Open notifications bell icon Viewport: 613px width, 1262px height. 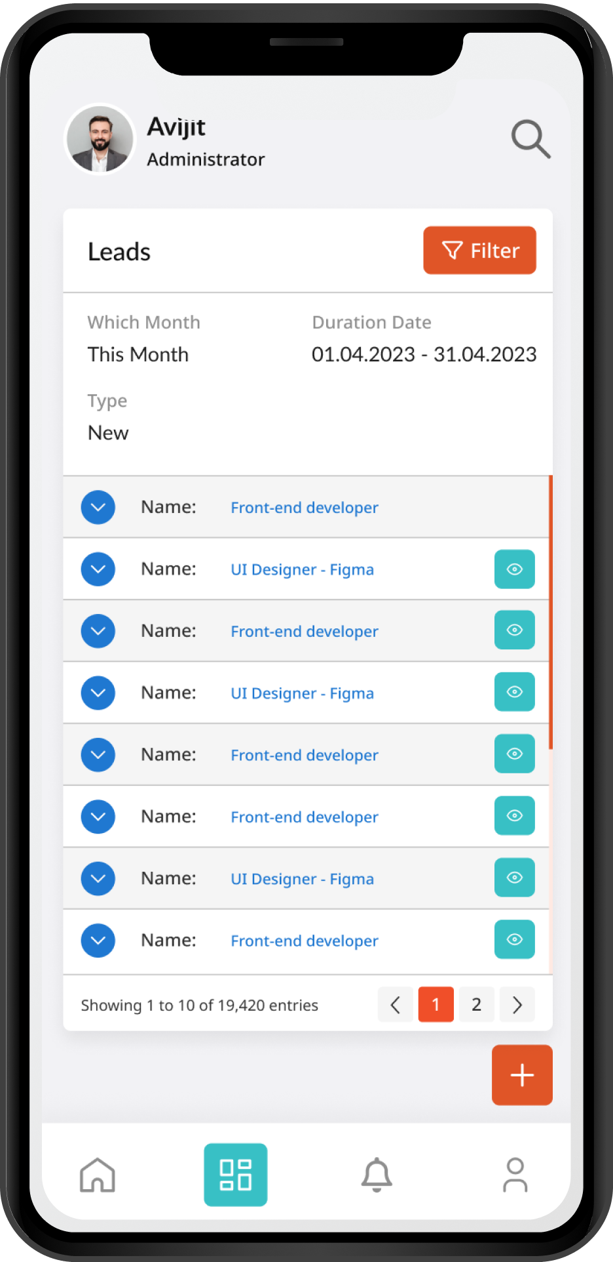377,1174
